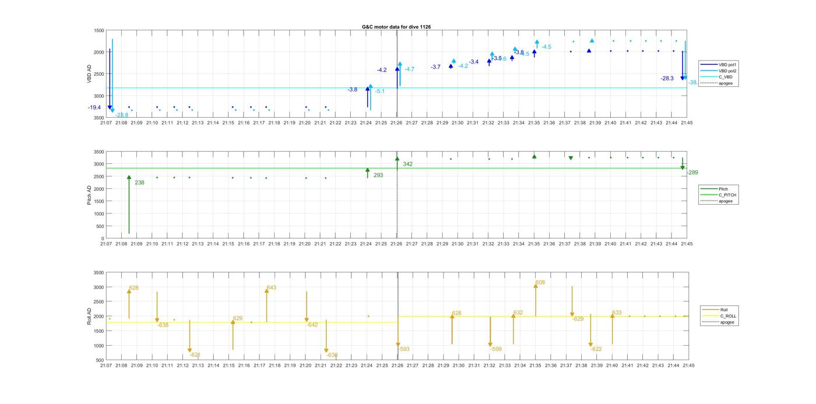
Task: Click the "-28.3" VBD data label
Action: [x=667, y=79]
